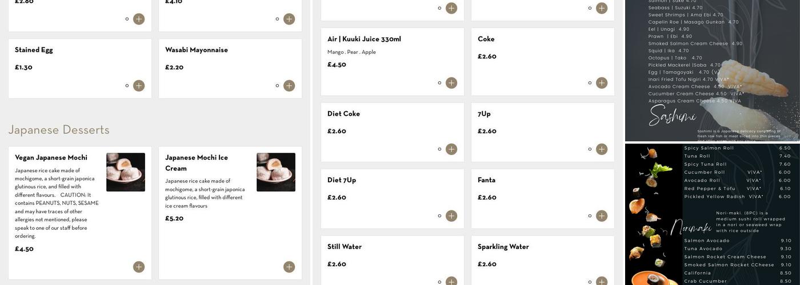The image size is (800, 285).
Task: Add Fanta to the order
Action: tap(602, 216)
